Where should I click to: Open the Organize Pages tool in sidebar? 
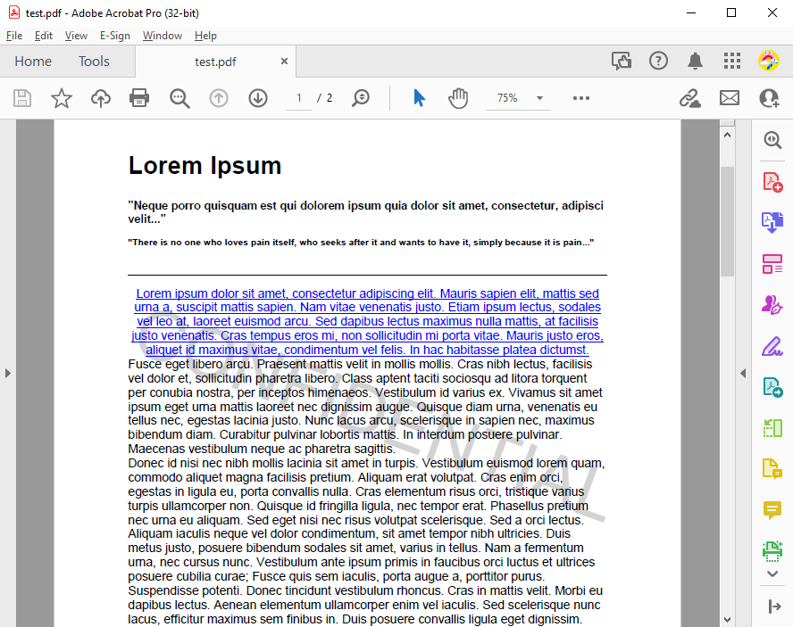(772, 264)
